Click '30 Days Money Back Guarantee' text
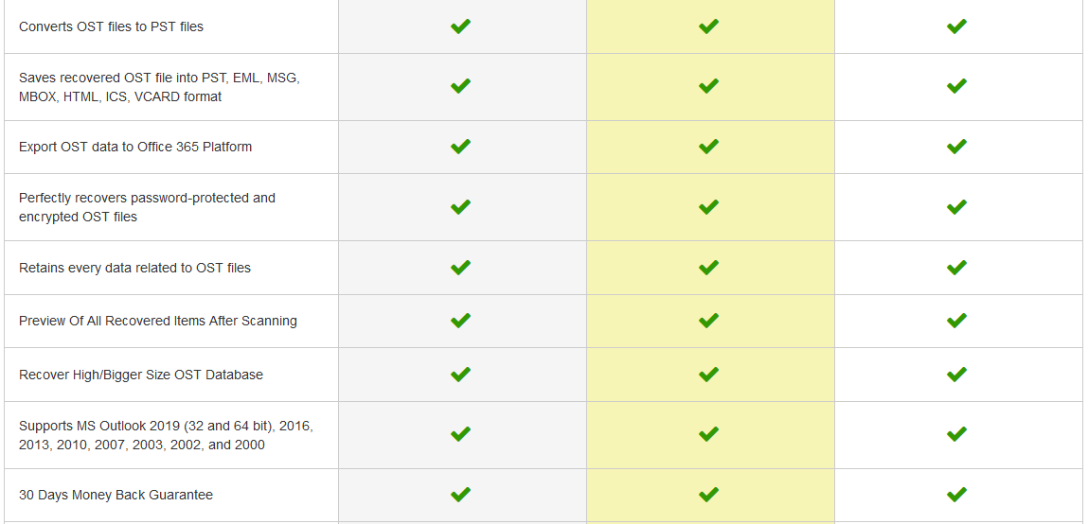Screen dimensions: 1088x524 [116, 495]
